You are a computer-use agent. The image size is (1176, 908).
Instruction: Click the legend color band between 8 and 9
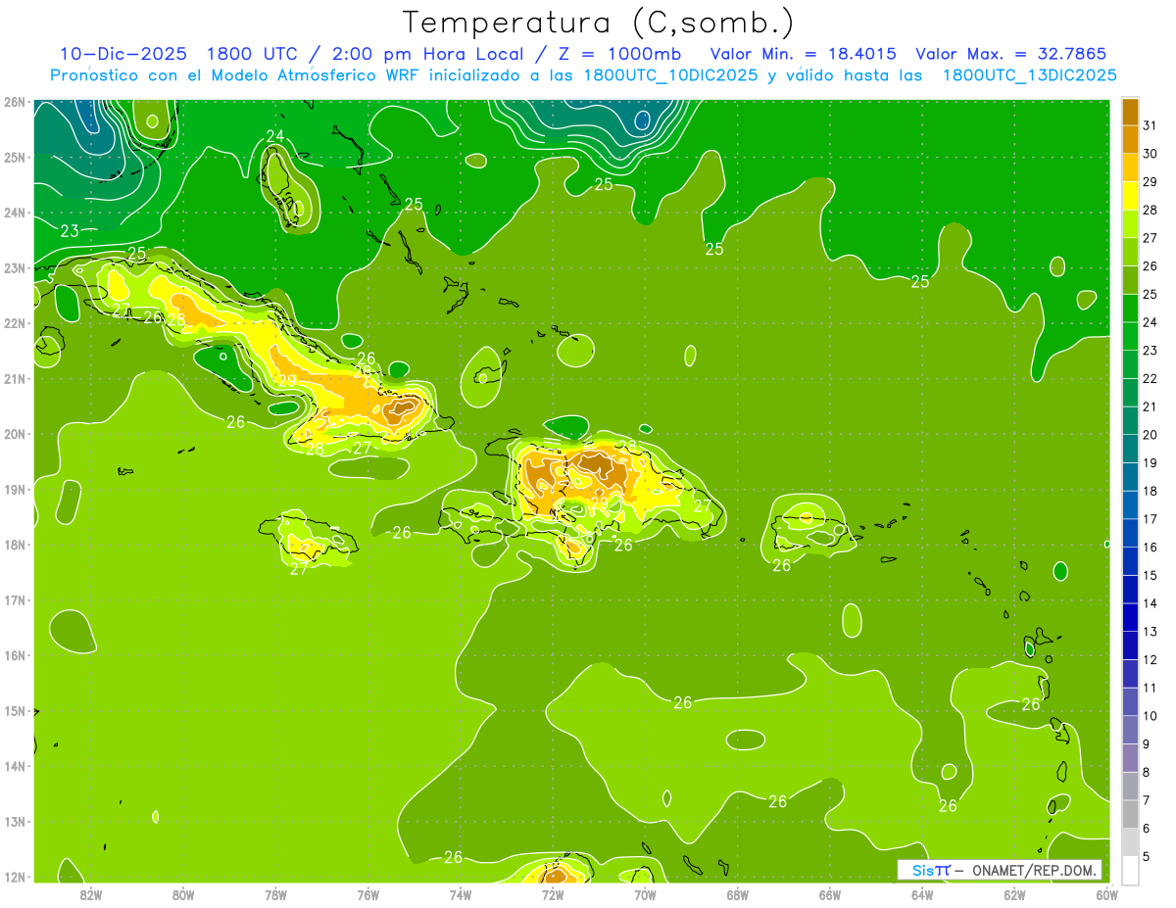1130,758
